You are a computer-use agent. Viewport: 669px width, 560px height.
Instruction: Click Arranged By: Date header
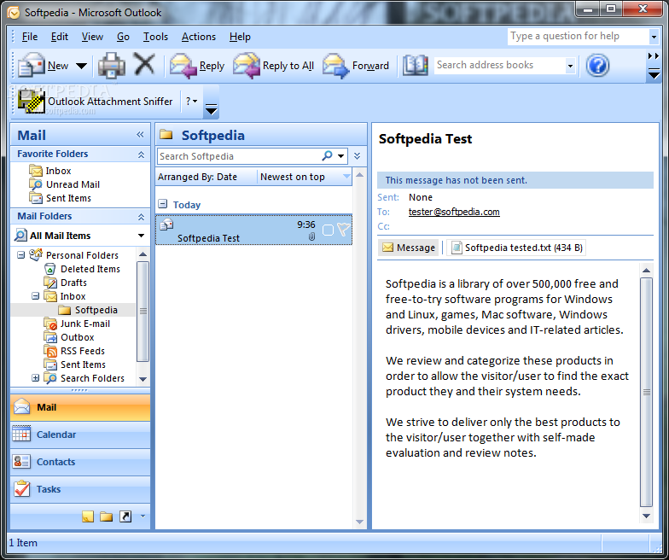click(197, 177)
